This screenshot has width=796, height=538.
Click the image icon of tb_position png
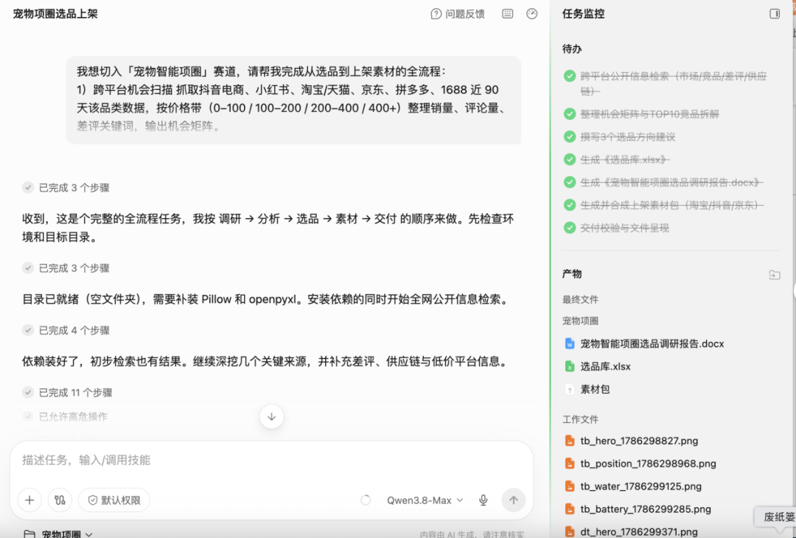[570, 464]
